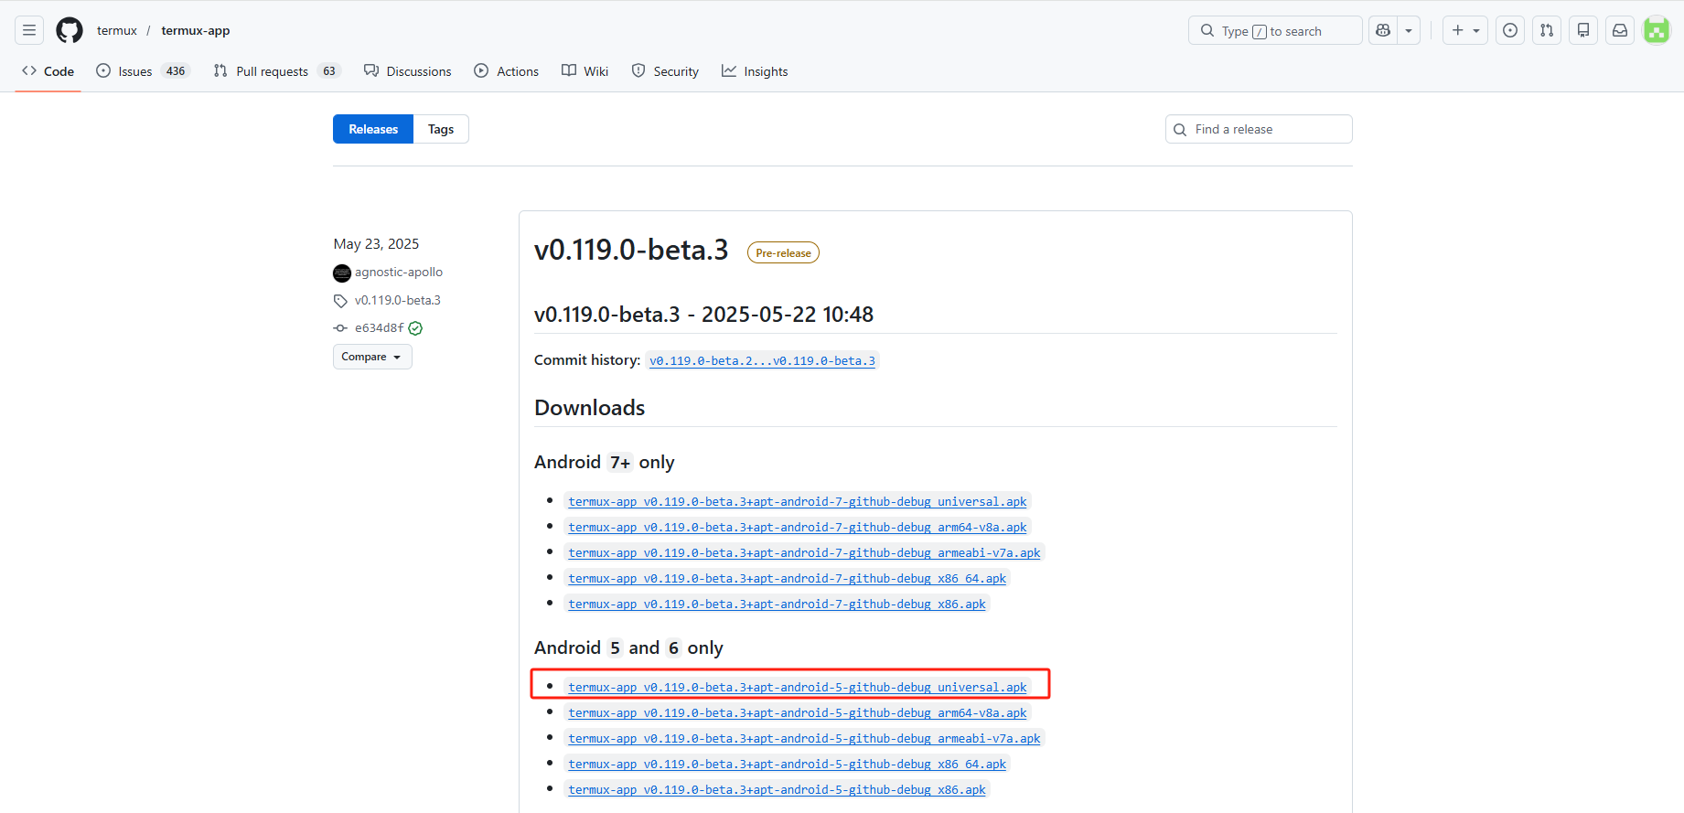Download android-5 x86 APK
The width and height of the screenshot is (1684, 813).
(777, 790)
